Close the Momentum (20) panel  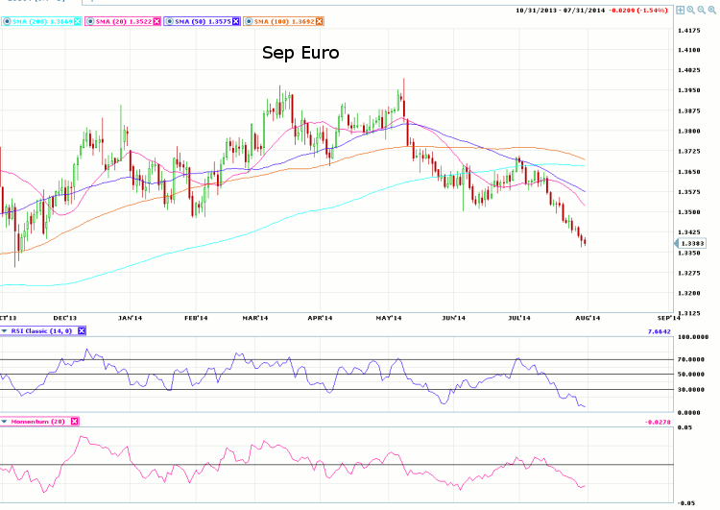[74, 421]
